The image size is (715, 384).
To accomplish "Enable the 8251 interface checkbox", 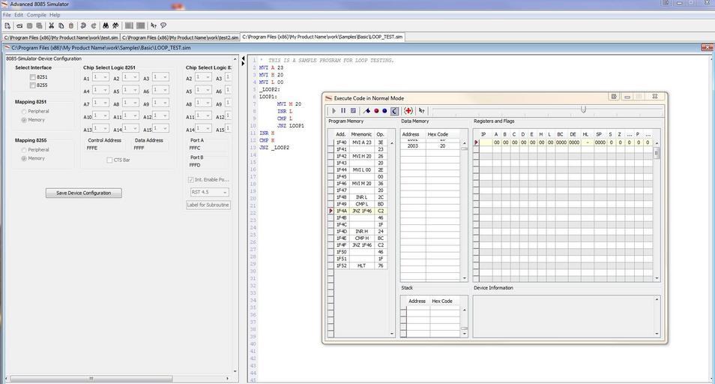I will tap(33, 77).
